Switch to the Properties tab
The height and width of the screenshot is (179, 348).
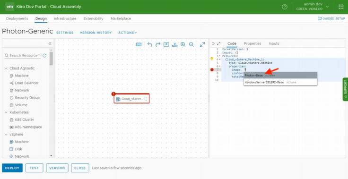pyautogui.click(x=252, y=43)
